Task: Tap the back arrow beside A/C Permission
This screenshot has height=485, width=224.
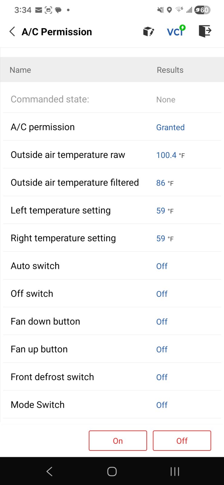Action: 12,32
